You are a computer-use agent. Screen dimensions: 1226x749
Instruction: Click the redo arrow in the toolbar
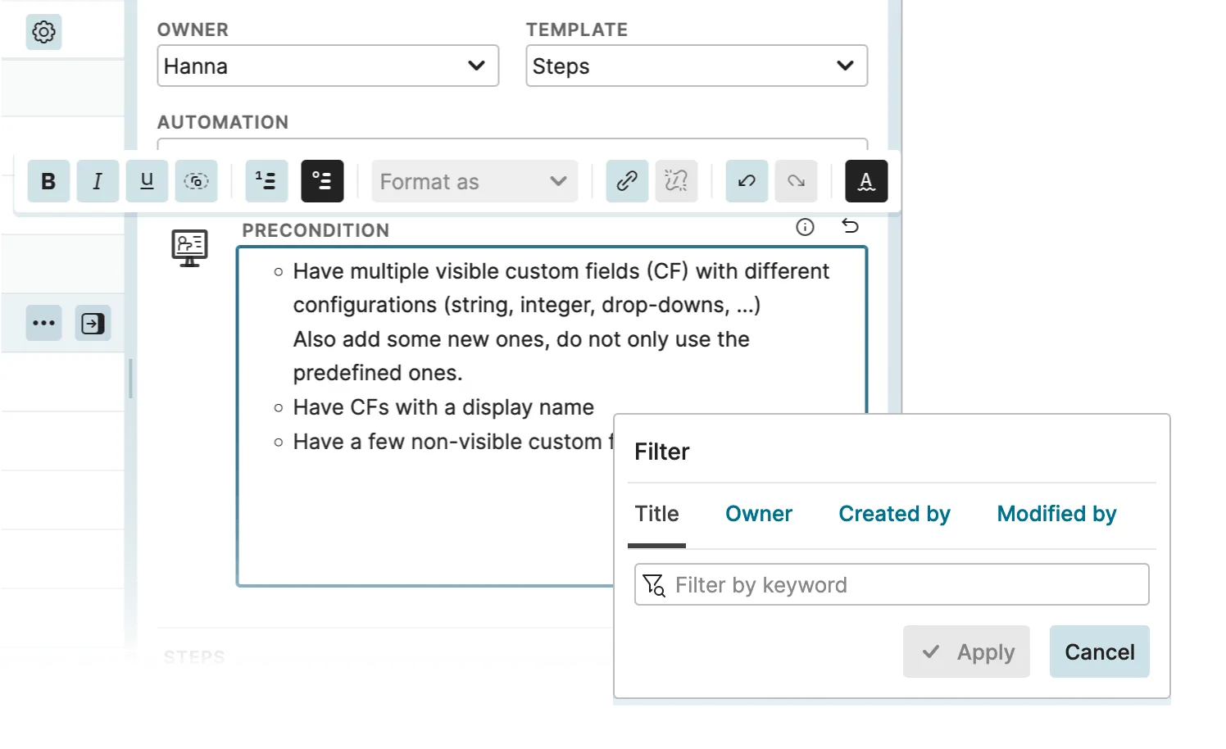[x=796, y=181]
